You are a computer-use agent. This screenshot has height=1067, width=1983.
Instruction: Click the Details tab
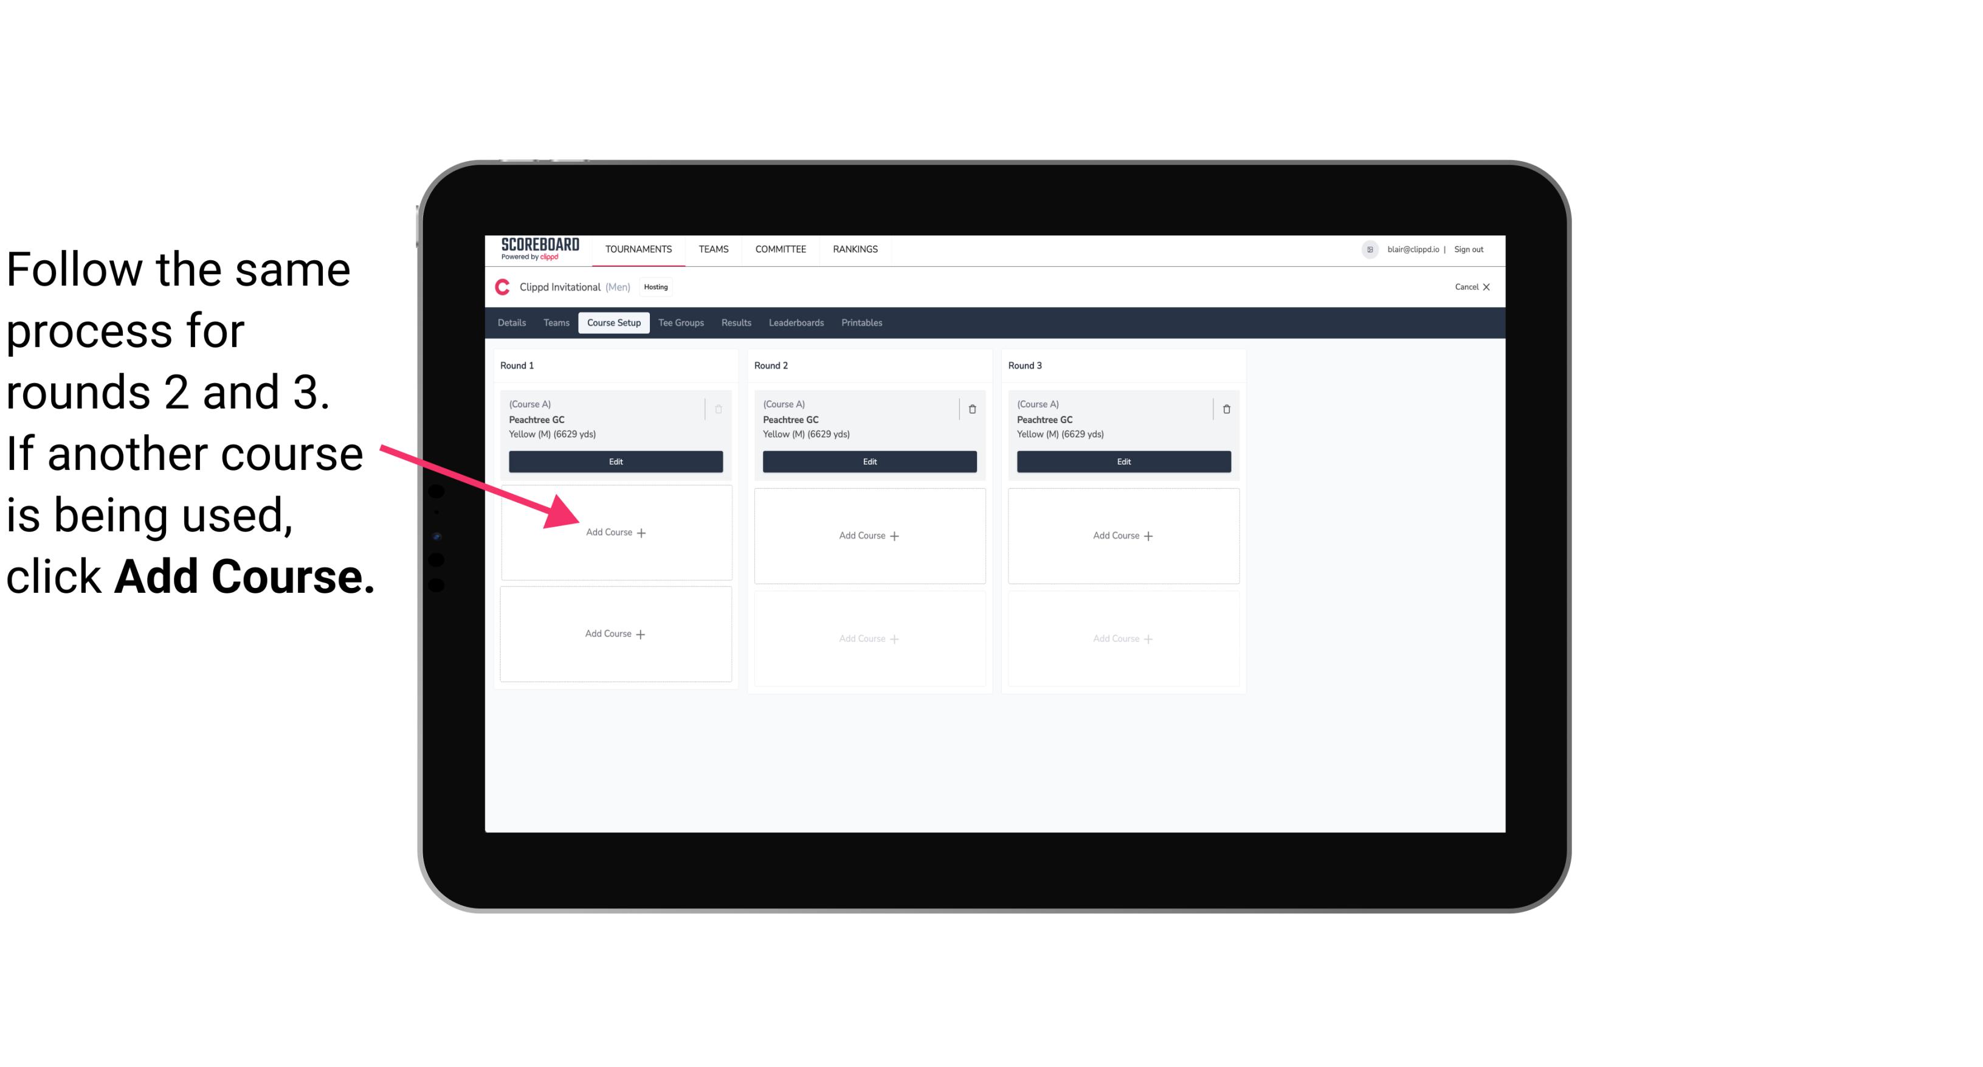(514, 322)
